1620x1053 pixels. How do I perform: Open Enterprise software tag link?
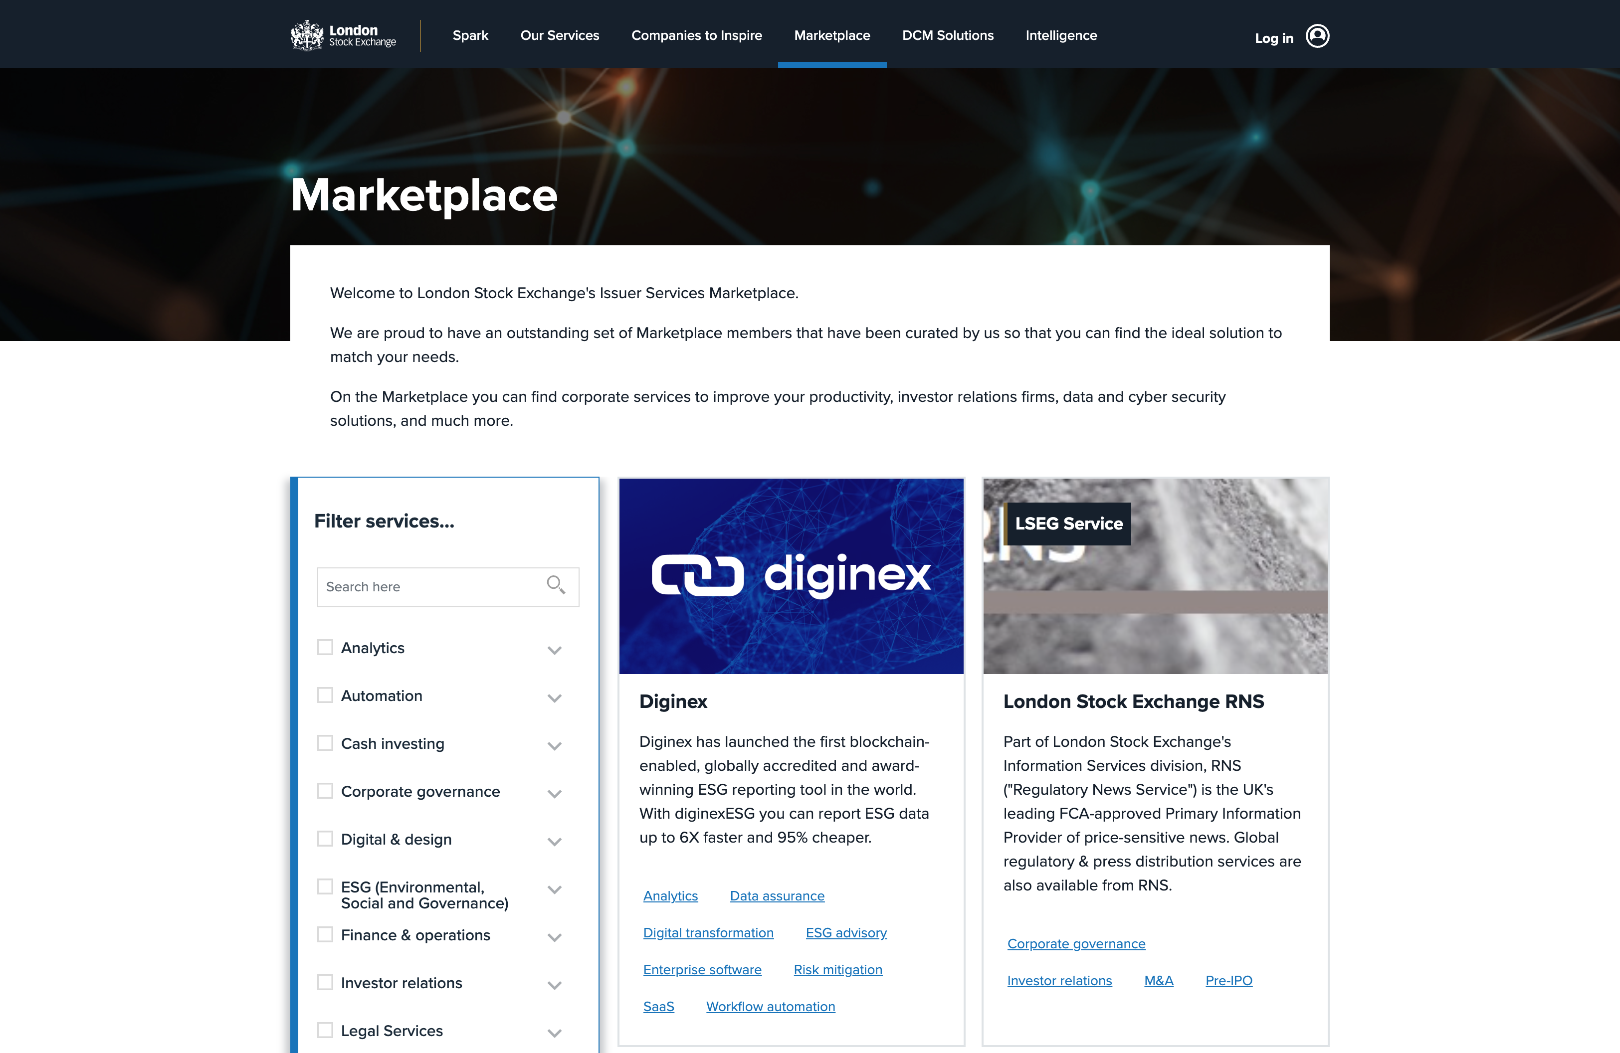(x=702, y=969)
